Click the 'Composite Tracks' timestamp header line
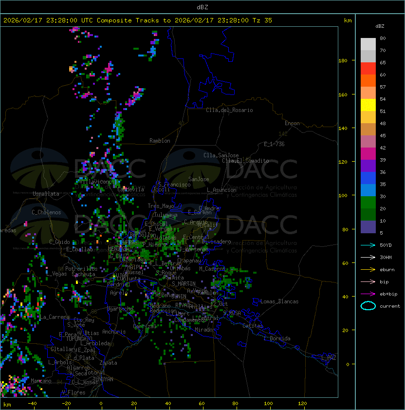405x410 pixels. (138, 20)
